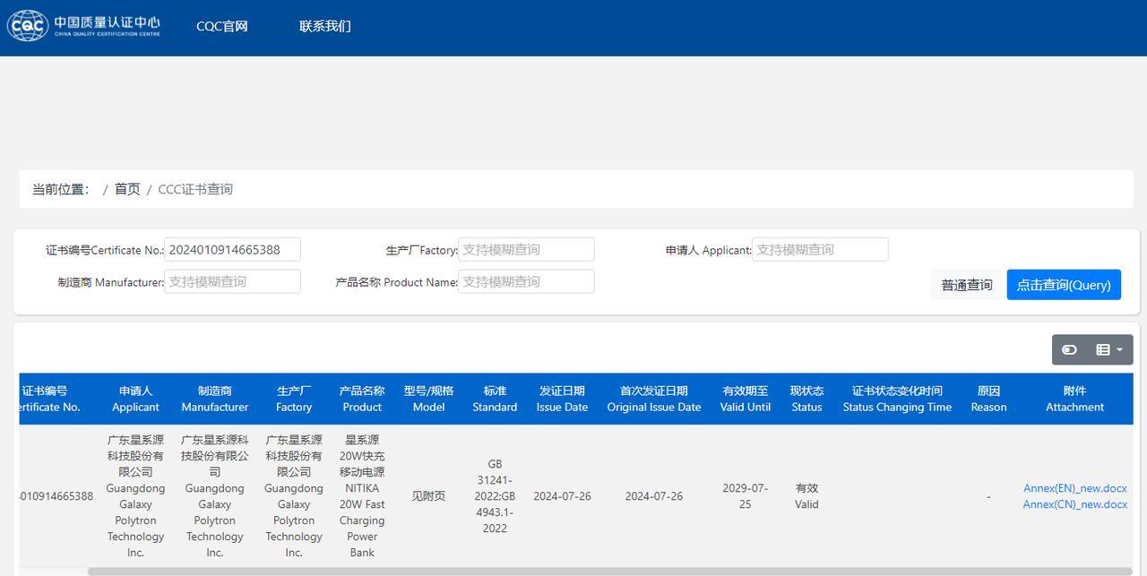Click the 型号/规格 Model column header

click(428, 399)
